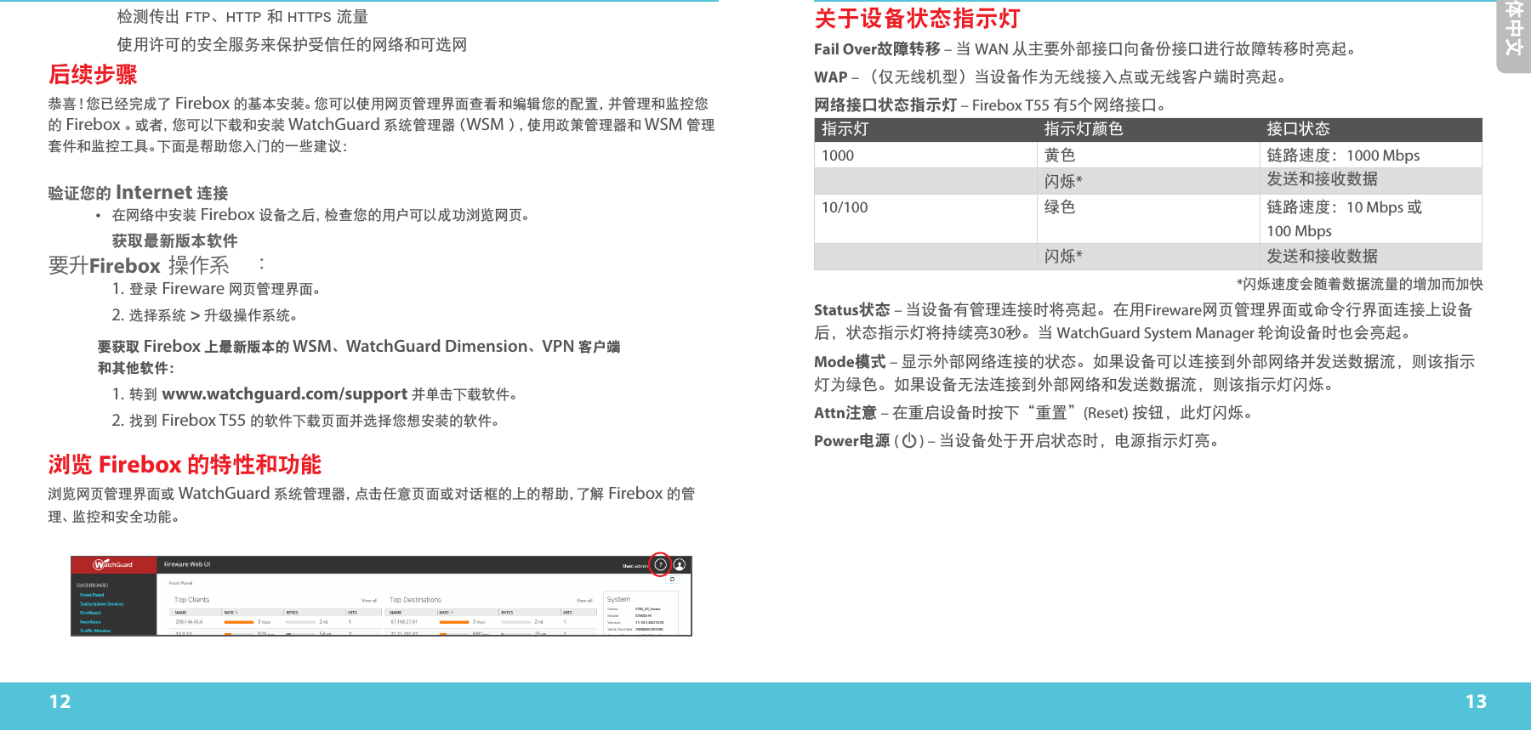Open the www.watchguard.com/support link
Screen dimensions: 1531x730
[x=284, y=394]
